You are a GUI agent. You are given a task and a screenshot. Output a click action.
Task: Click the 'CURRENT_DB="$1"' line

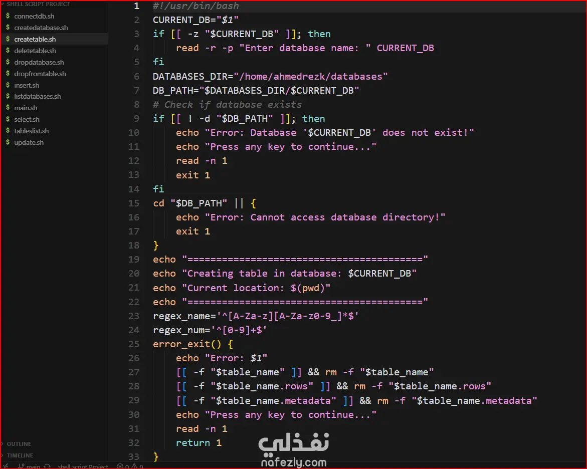[x=196, y=20]
